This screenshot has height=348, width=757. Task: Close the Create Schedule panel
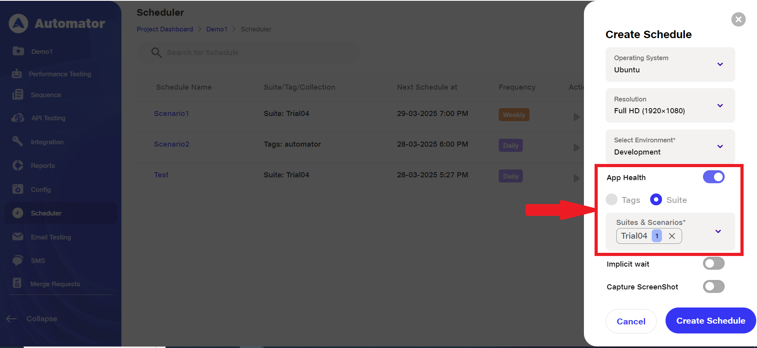point(738,19)
